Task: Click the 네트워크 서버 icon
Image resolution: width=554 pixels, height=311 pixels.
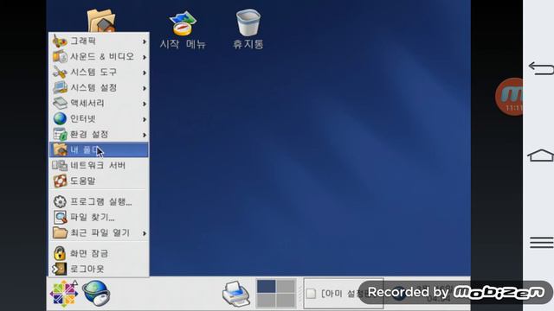Action: (60, 165)
